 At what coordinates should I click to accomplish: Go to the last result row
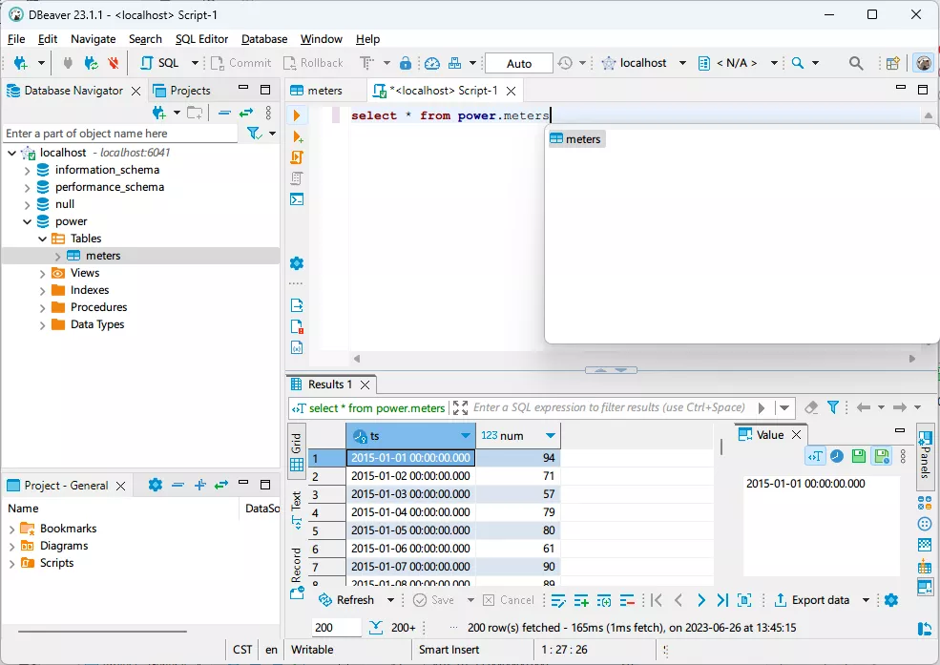(722, 600)
